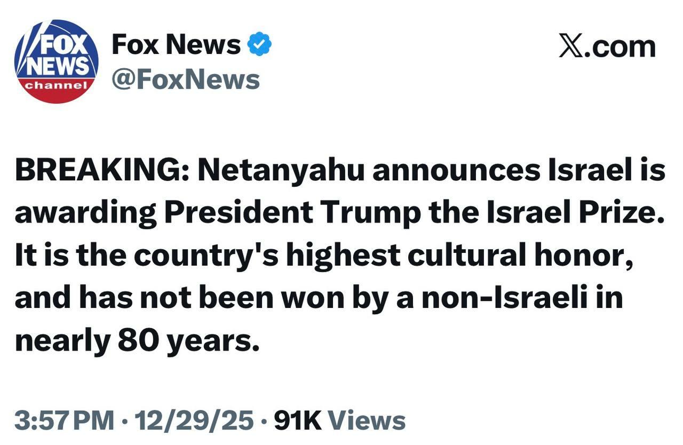Click the blue verified checkmark badge
Viewport: 683px width, 445px height.
260,45
